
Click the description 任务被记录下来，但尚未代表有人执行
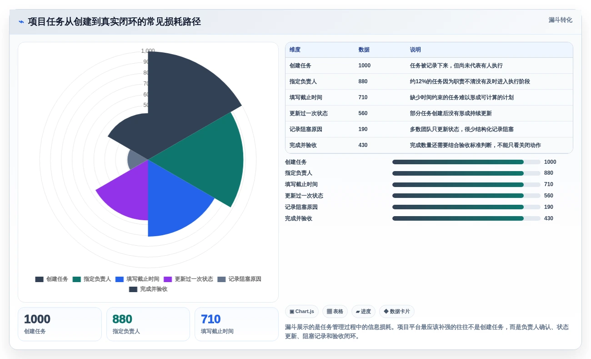[456, 66]
